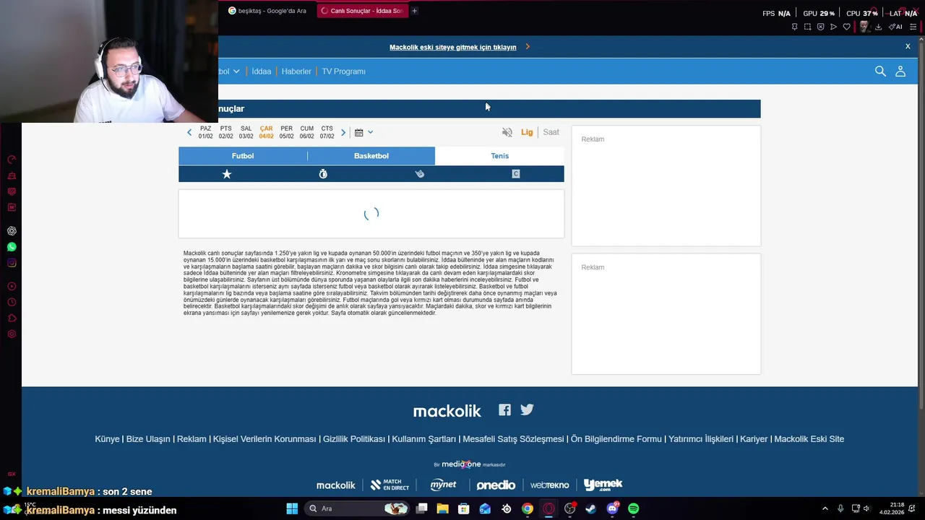Open the Bize Ulaşın footer link

[148, 439]
